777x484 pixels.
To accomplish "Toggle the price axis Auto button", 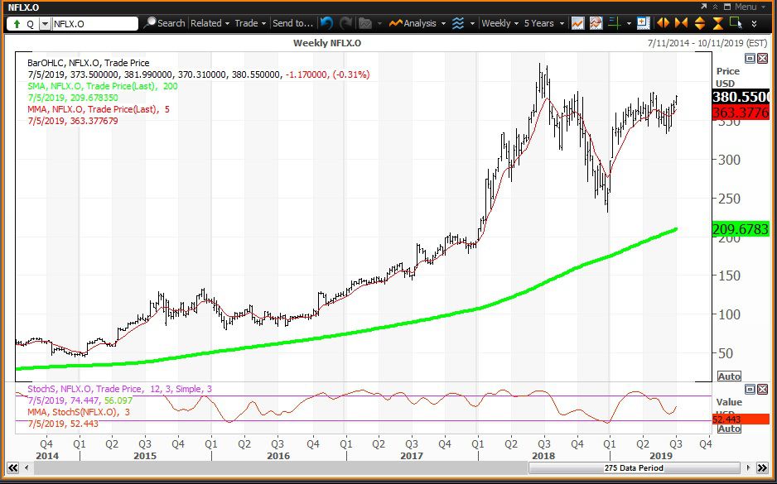I will 729,376.
